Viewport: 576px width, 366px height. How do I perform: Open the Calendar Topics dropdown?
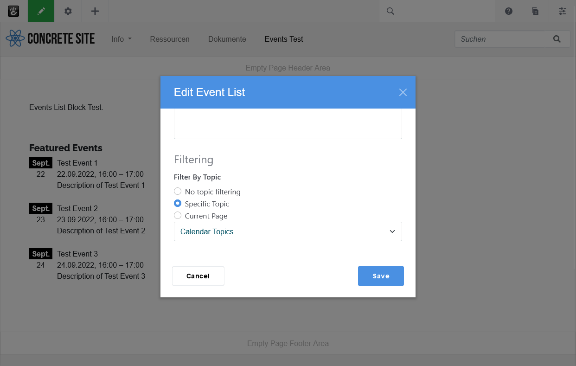click(288, 231)
